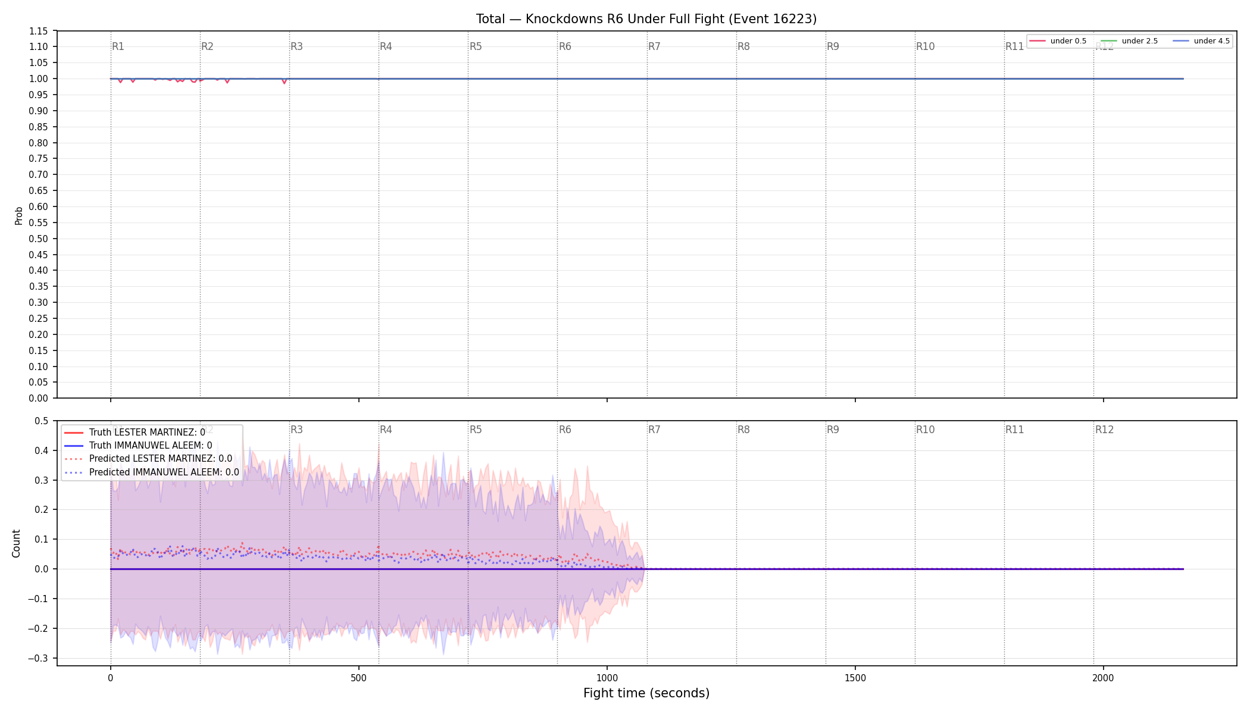Click the R7 round marker in the Count chart
This screenshot has height=714, width=1250.
654,430
